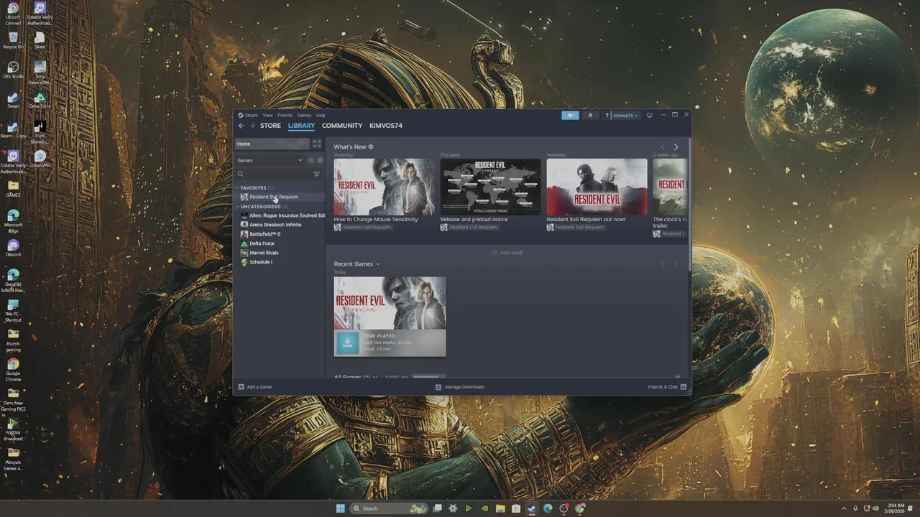Open File Explorer from the taskbar
The width and height of the screenshot is (920, 517).
click(500, 508)
